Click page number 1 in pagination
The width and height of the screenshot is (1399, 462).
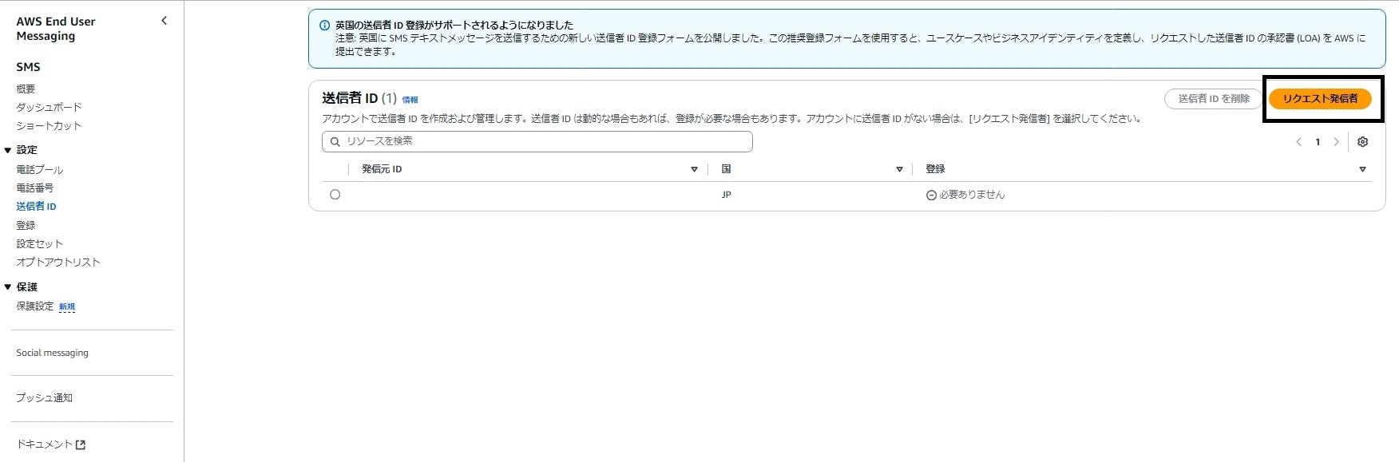(1318, 142)
